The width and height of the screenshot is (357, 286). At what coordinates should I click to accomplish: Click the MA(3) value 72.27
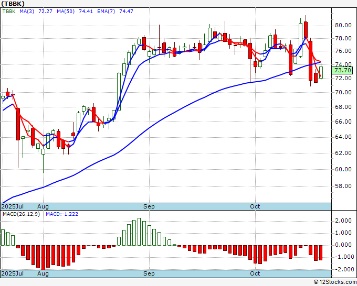tap(45, 12)
